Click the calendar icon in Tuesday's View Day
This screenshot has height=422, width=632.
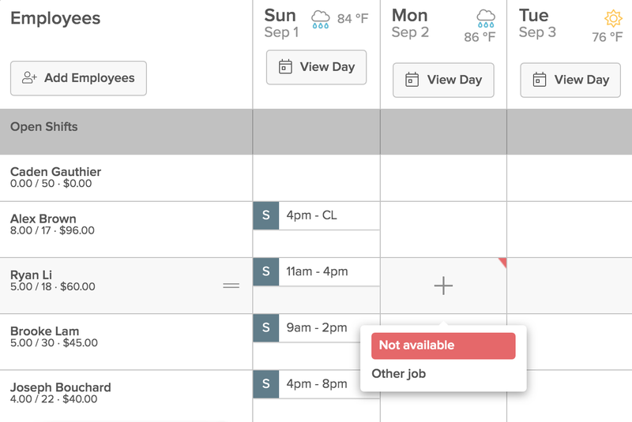[540, 80]
